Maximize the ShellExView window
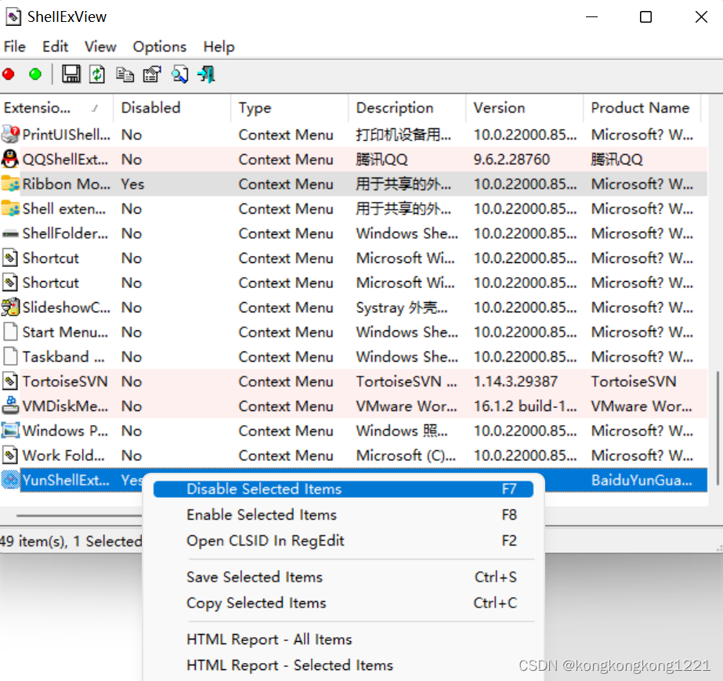 (645, 17)
